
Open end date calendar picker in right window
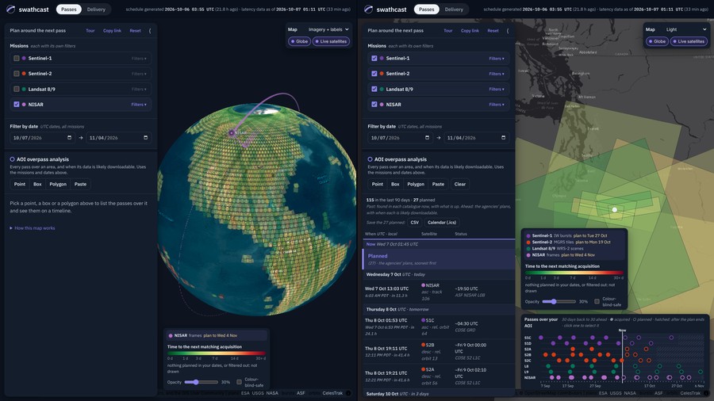point(503,138)
